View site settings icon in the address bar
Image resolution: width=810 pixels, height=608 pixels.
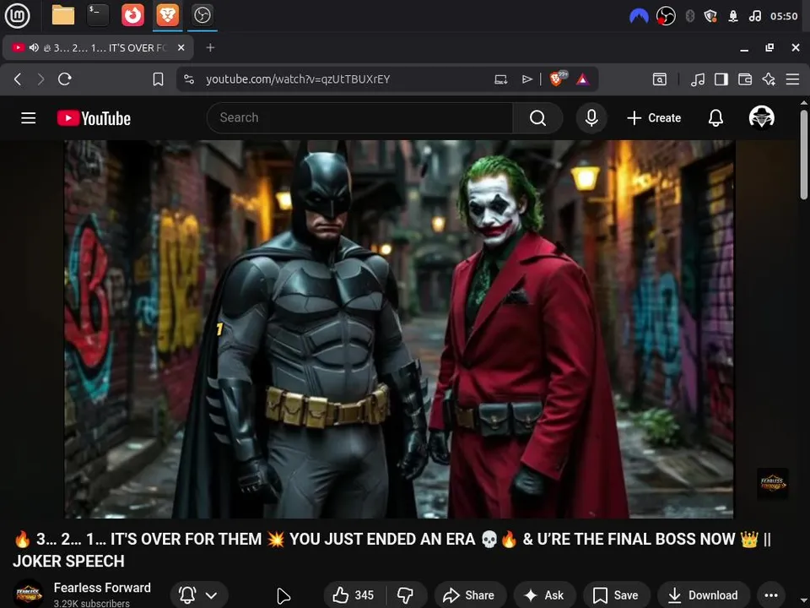click(189, 79)
